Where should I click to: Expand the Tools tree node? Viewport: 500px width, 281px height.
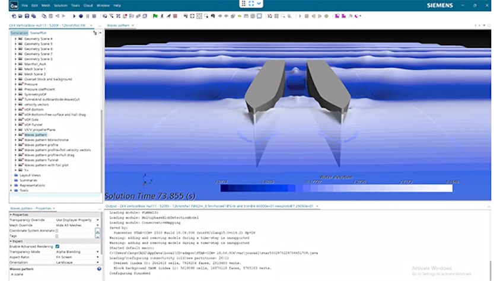pos(11,190)
